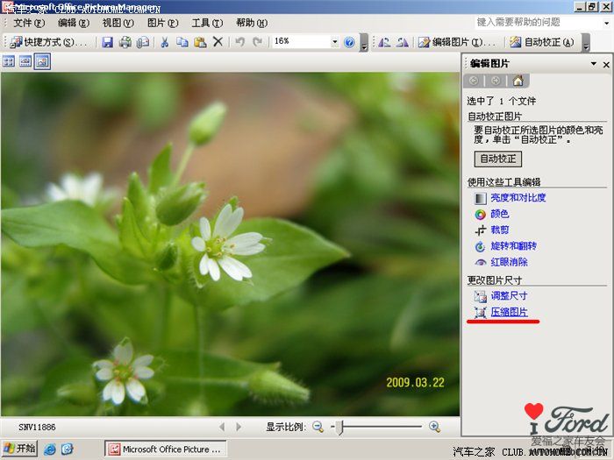Click 自动校正 toolbar button
Screen dimensions: 614x460
[542, 42]
